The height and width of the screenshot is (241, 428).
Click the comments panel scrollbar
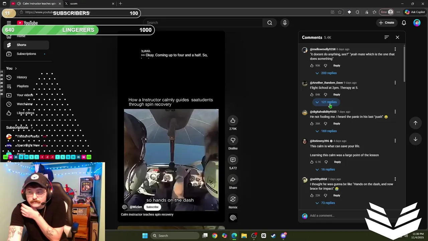404,64
